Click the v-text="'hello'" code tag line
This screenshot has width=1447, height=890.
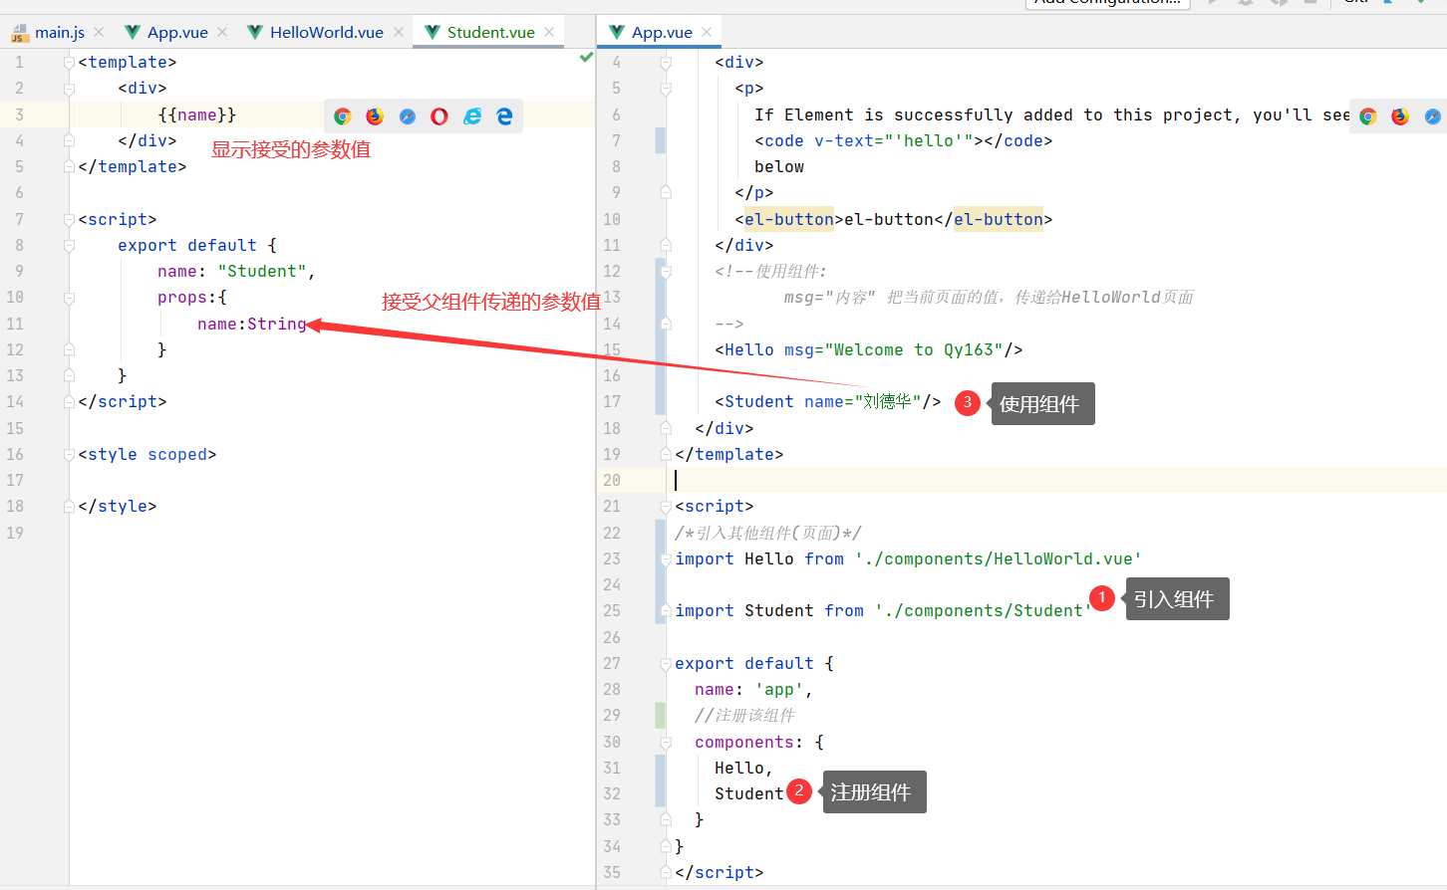[904, 140]
